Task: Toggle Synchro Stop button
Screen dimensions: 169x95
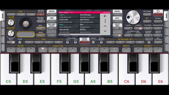Action: (x=76, y=42)
